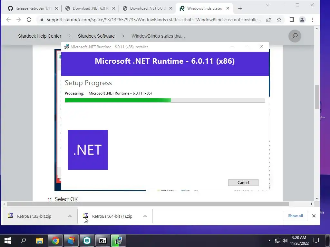Open the blue e app in taskbar

pyautogui.click(x=87, y=241)
